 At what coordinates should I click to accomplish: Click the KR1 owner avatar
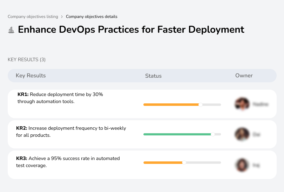(x=242, y=104)
